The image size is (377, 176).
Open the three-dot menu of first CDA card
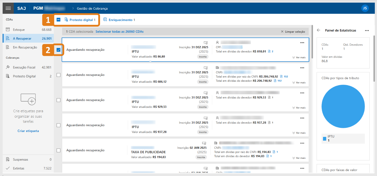(x=302, y=43)
